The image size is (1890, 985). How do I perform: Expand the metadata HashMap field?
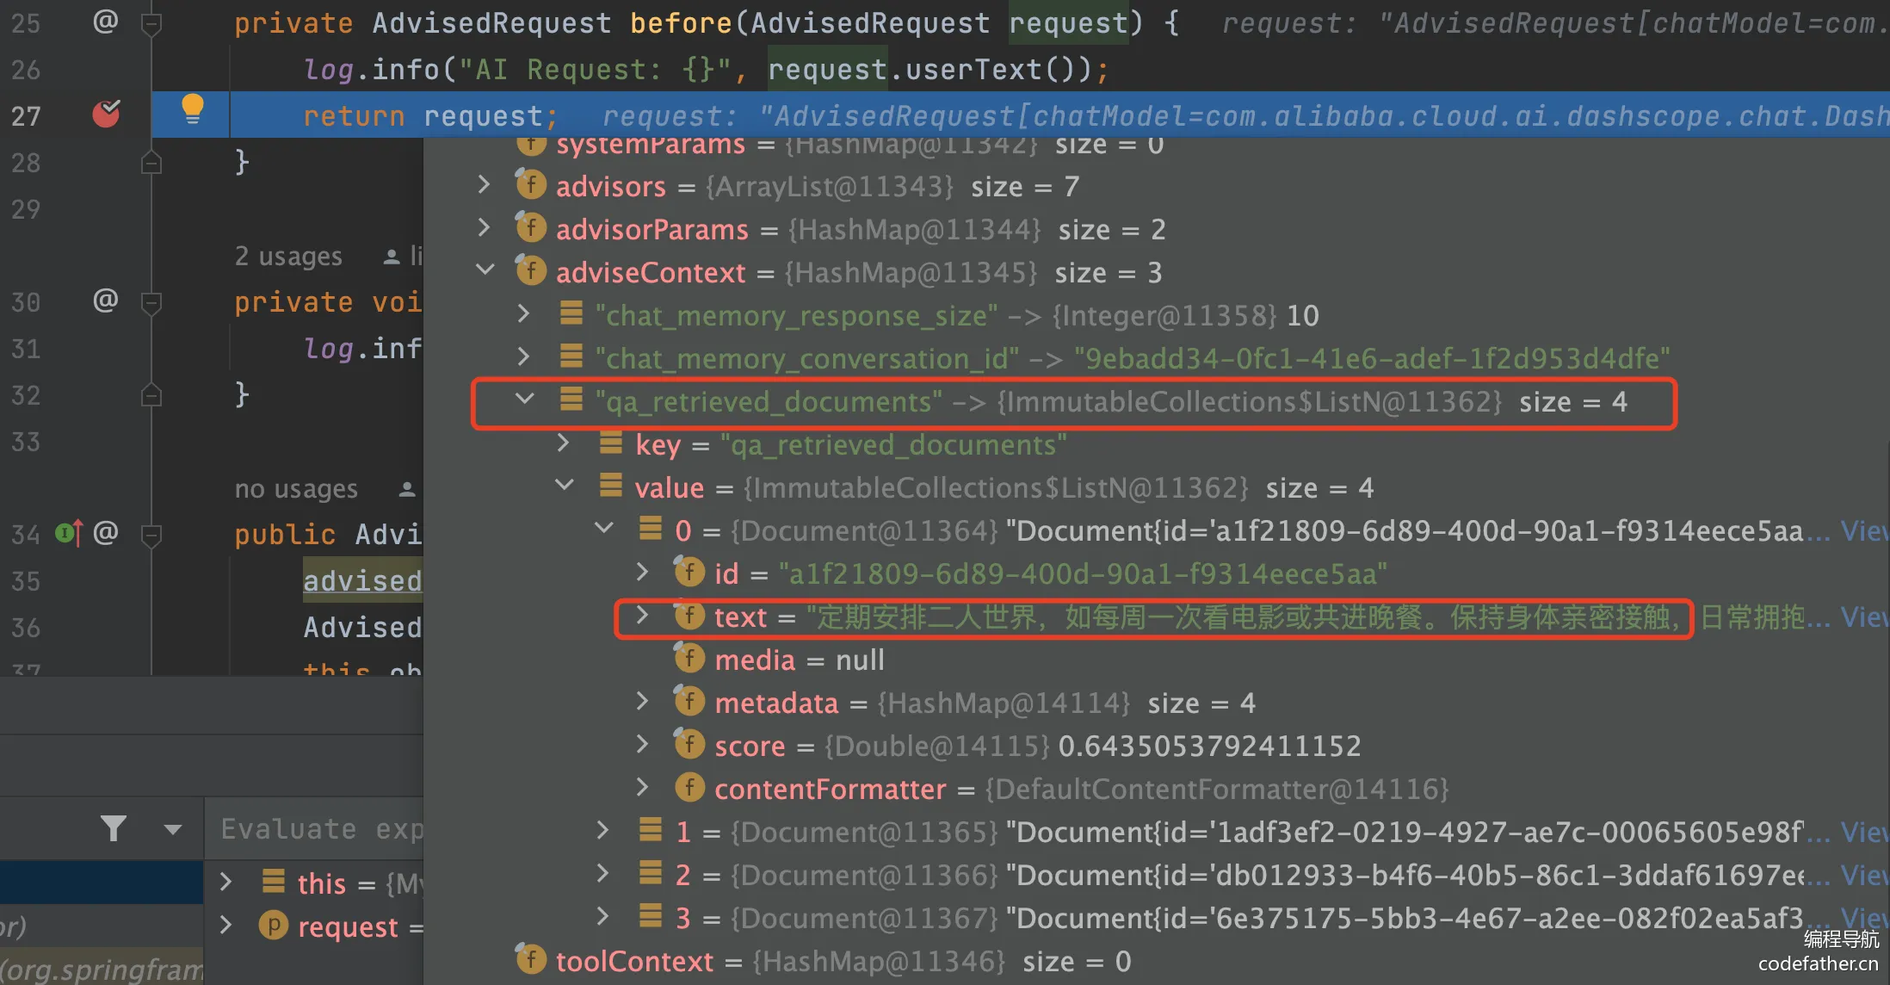pyautogui.click(x=642, y=701)
